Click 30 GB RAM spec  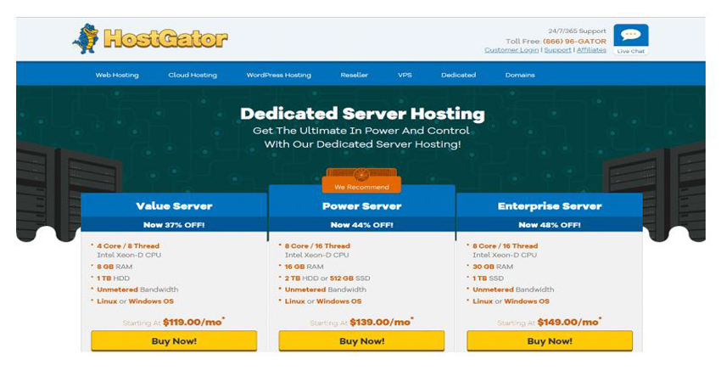tap(493, 267)
